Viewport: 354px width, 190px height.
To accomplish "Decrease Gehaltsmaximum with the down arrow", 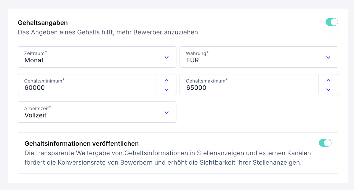I will 328,89.
